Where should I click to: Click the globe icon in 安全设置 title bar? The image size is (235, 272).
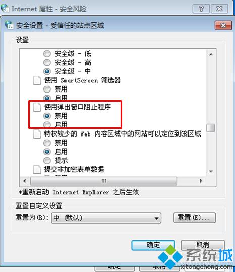9,25
